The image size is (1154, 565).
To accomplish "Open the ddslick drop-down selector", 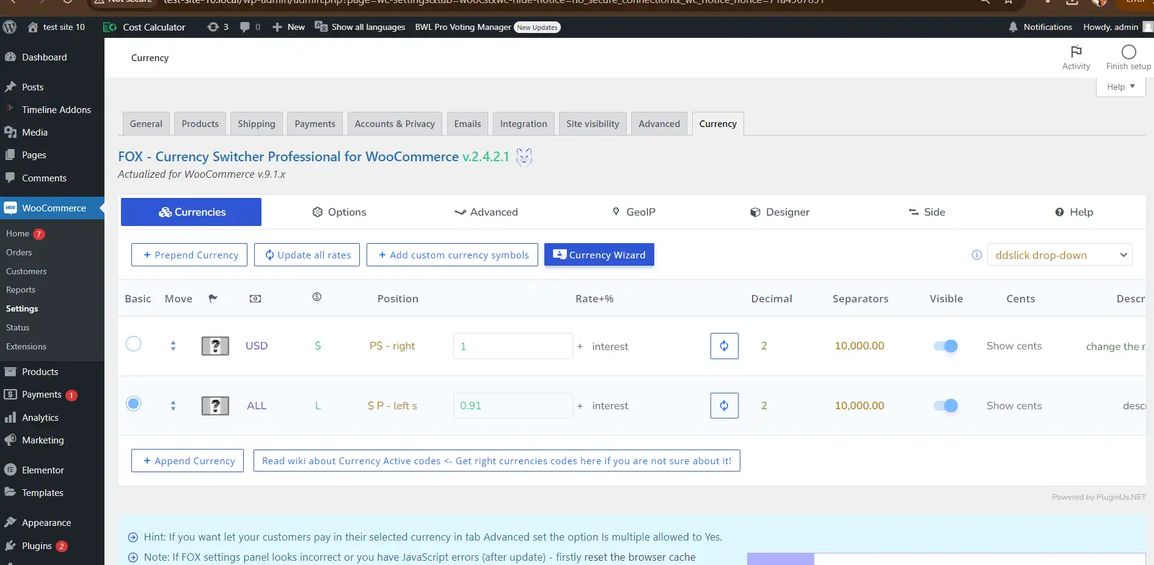I will pyautogui.click(x=1059, y=255).
